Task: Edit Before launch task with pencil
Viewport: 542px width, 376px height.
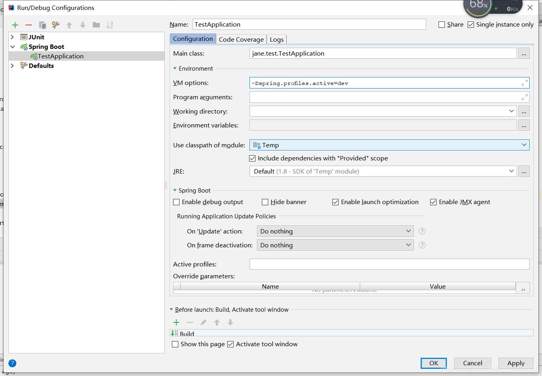Action: click(x=203, y=322)
